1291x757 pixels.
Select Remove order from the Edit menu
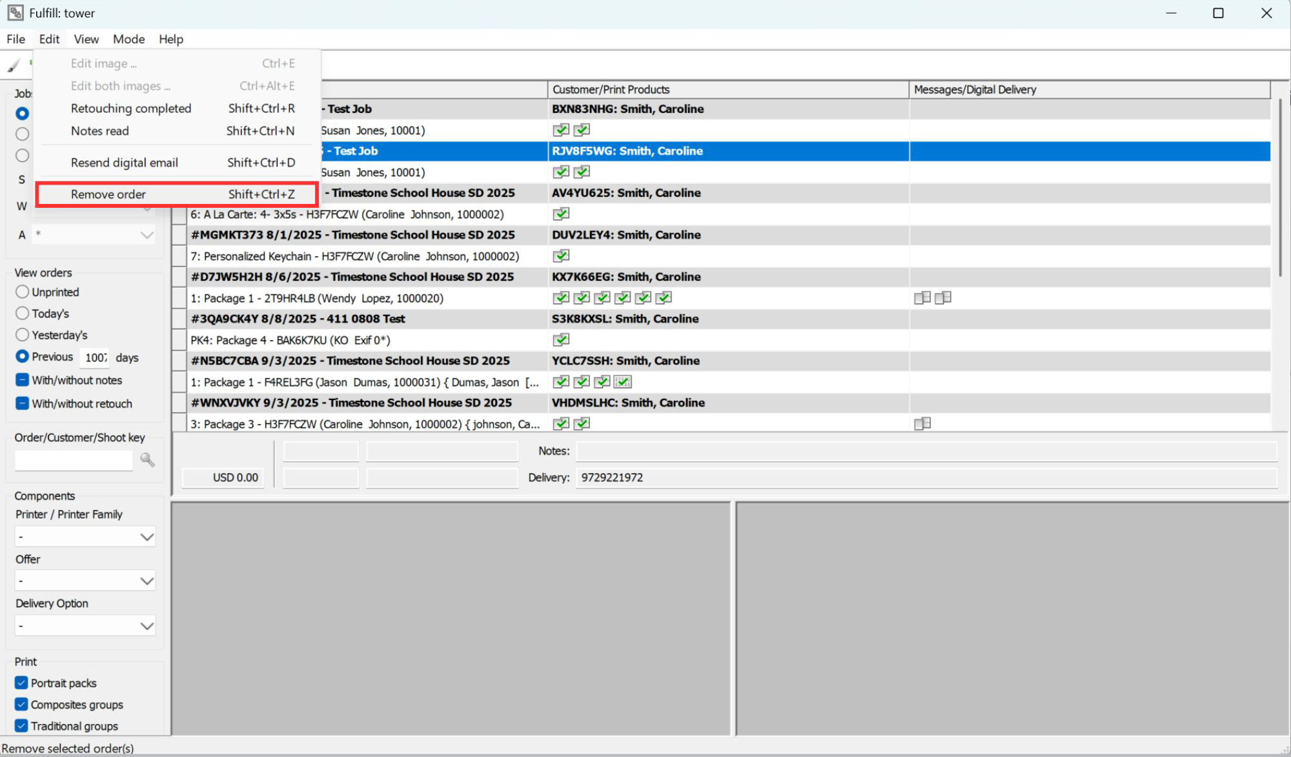(108, 194)
